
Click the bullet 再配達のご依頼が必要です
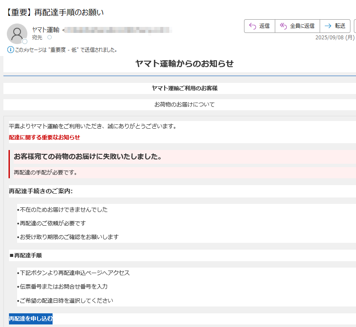click(52, 223)
